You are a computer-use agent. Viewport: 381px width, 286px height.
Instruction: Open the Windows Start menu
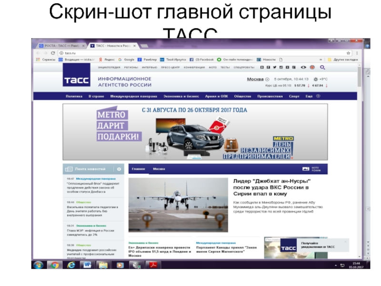tap(38, 265)
